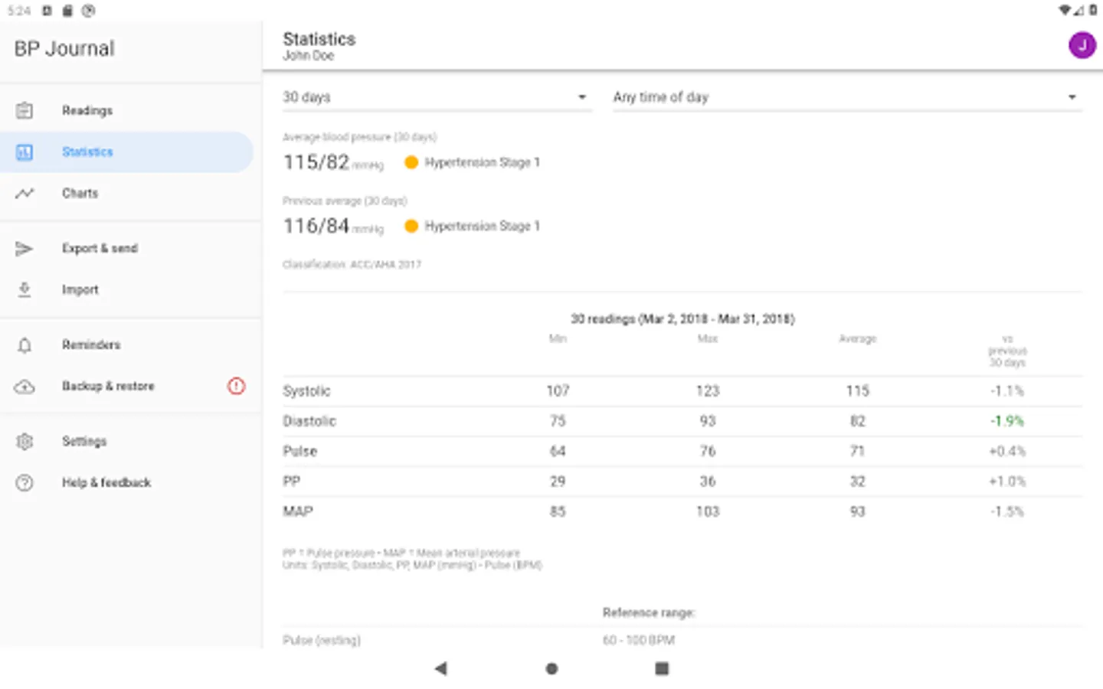Screen dimensions: 1103x689
Task: Click the Backup & restore cloud icon
Action: pyautogui.click(x=25, y=387)
